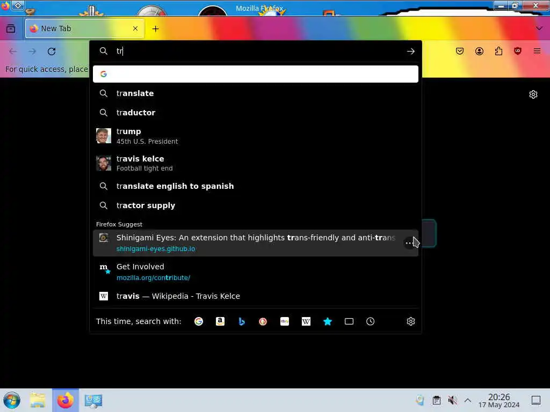
Task: Open the control panel taskbar icon
Action: coord(93,400)
